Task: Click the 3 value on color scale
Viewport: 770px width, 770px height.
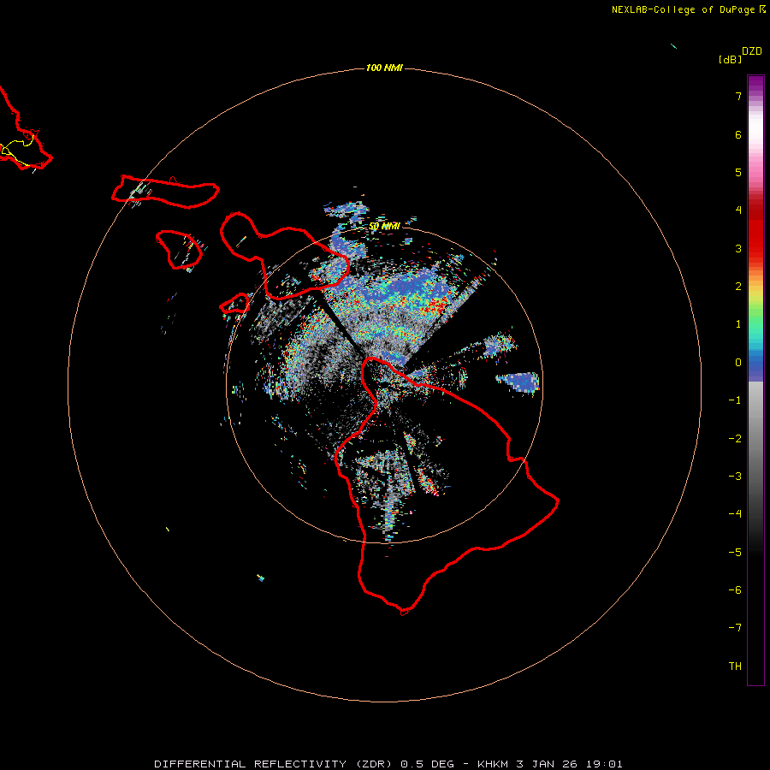Action: tap(738, 248)
